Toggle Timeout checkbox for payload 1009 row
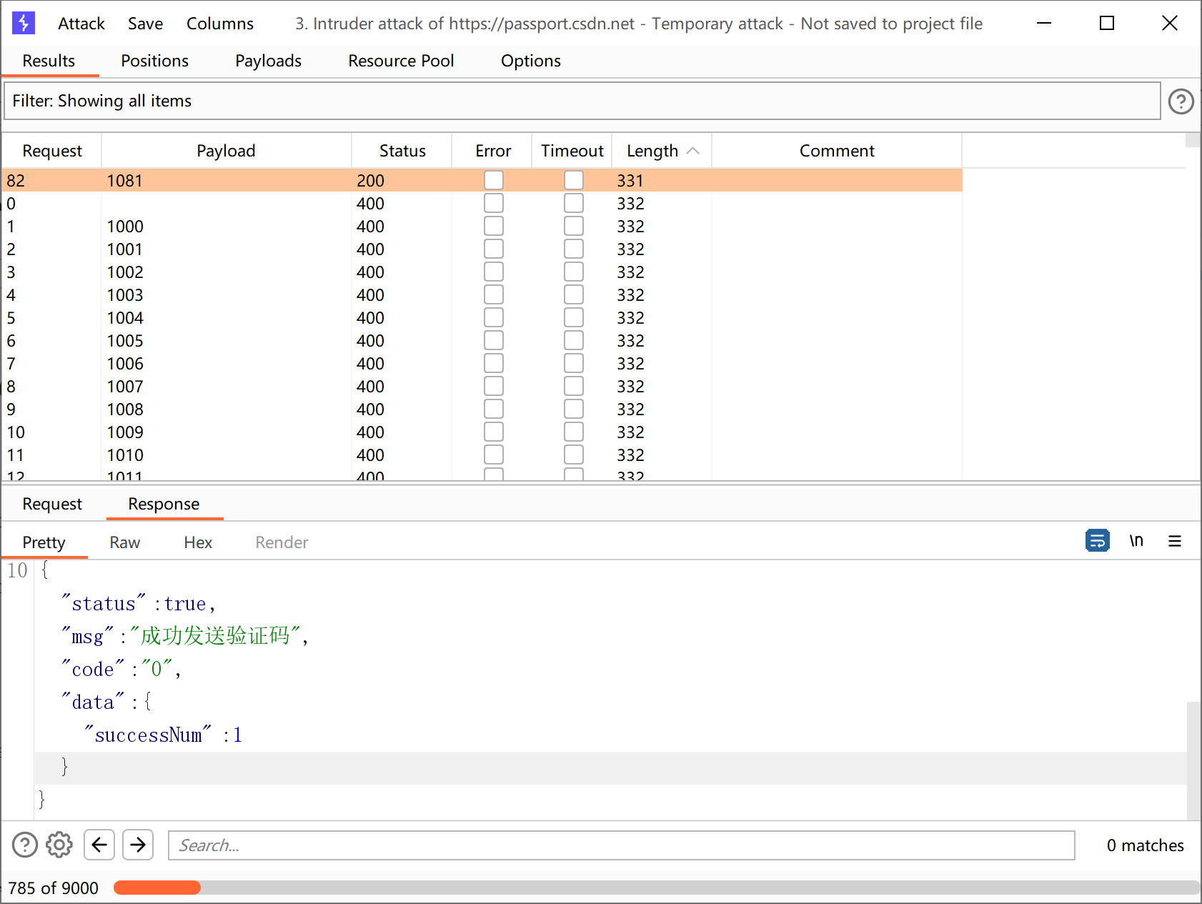1202x904 pixels. [x=574, y=432]
